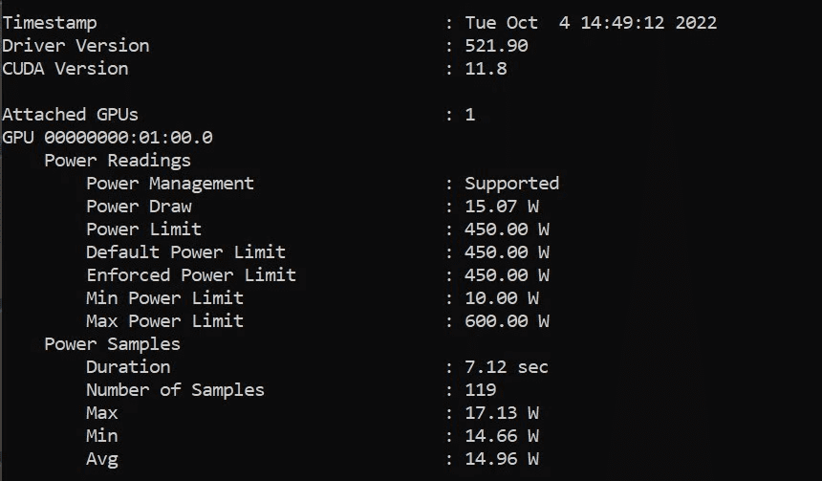Click the Max sample value 17.13 W

point(502,413)
